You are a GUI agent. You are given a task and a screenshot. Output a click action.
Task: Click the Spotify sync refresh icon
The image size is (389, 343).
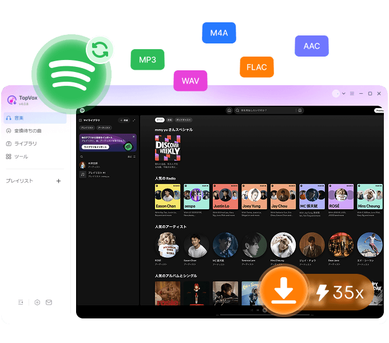point(100,50)
